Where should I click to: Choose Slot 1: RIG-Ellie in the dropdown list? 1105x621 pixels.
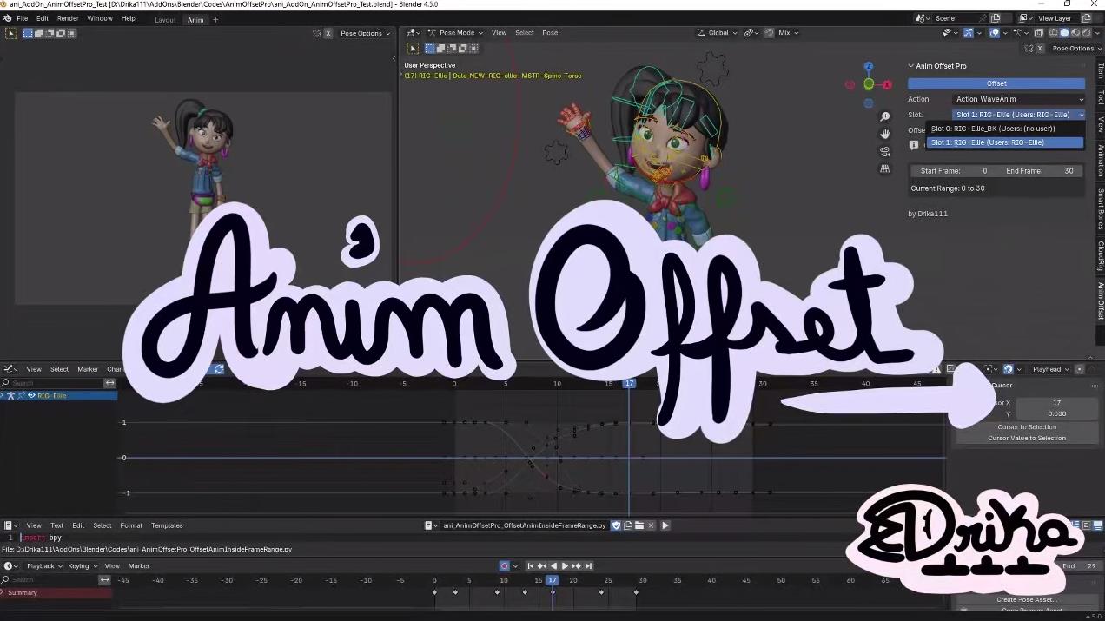(x=1006, y=142)
